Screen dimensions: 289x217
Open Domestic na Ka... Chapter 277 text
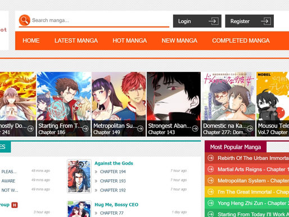225,132
